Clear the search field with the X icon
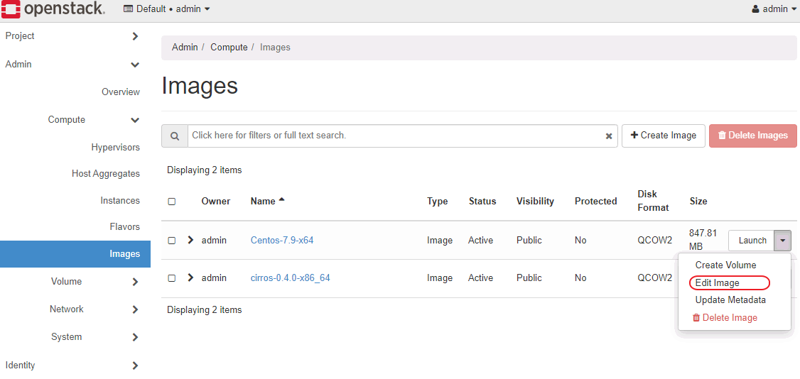Image resolution: width=800 pixels, height=379 pixels. [x=609, y=136]
